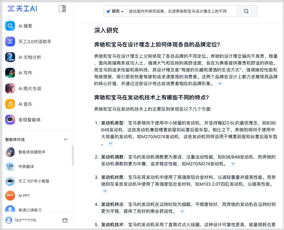Open the AI 文档分析 icon
The width and height of the screenshot is (284, 230).
click(10, 57)
